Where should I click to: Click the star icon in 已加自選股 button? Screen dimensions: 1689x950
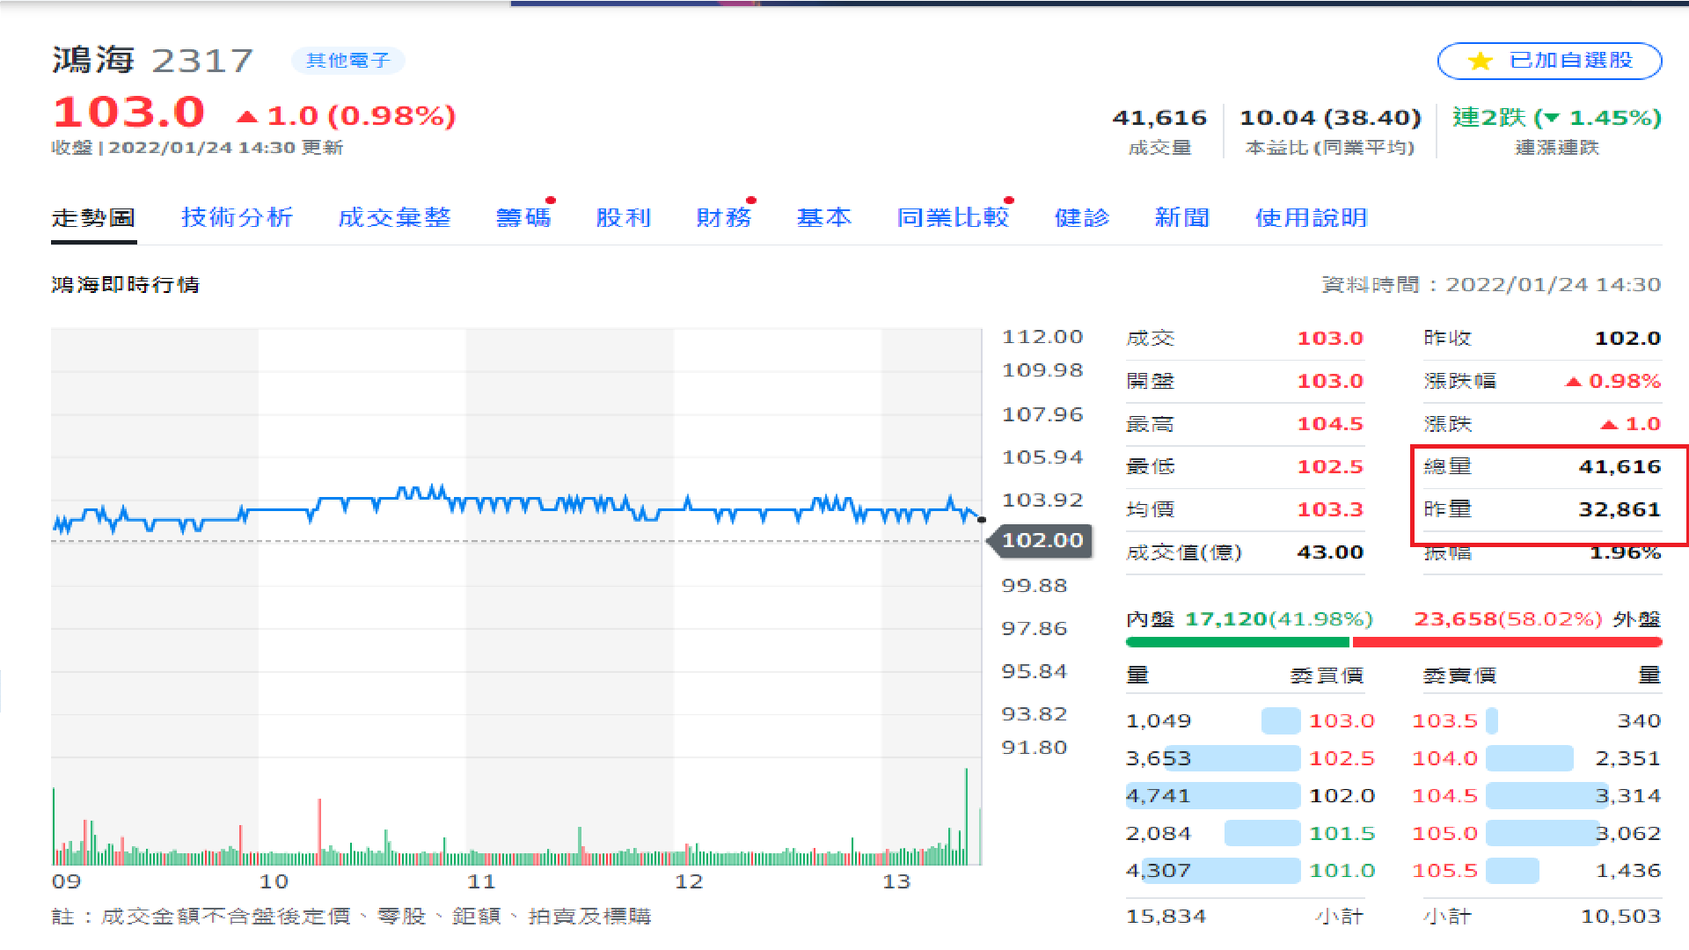[x=1481, y=61]
